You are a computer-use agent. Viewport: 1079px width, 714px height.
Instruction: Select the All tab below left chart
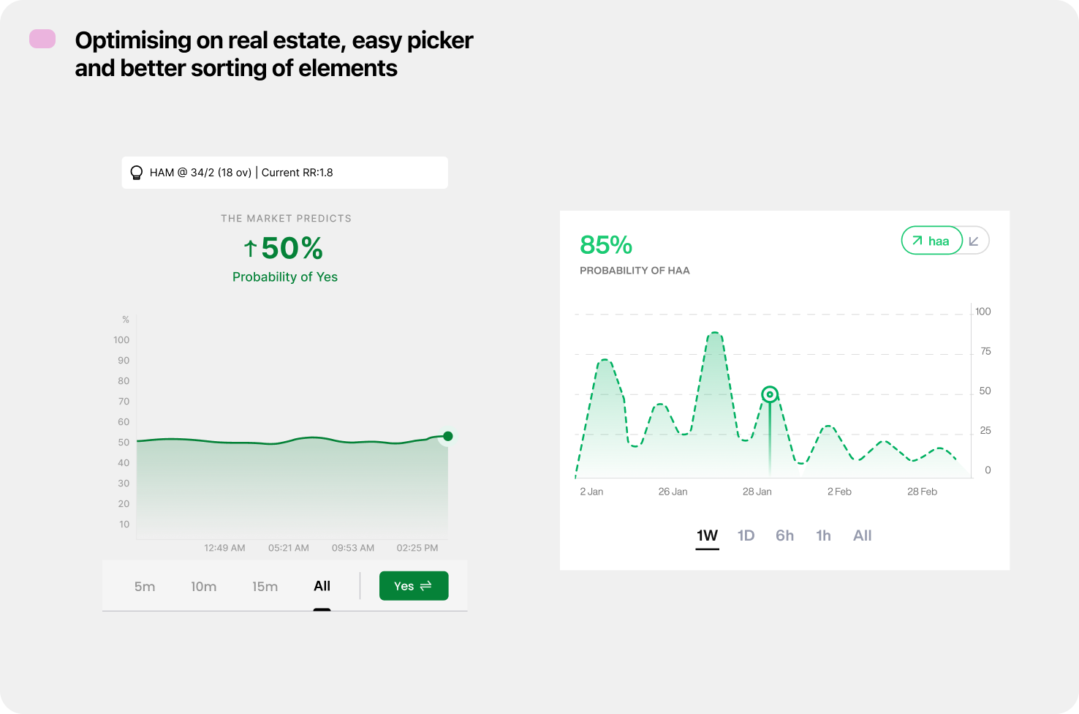click(322, 586)
